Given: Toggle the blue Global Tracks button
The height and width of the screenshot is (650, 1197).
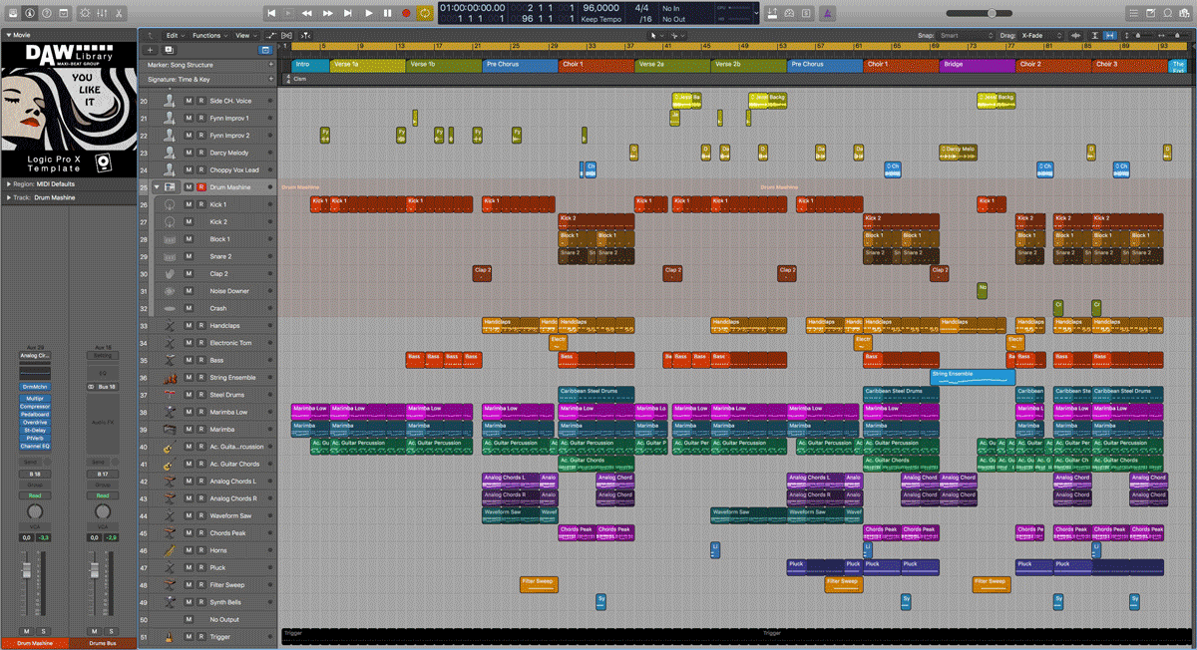Looking at the screenshot, I should (x=265, y=49).
